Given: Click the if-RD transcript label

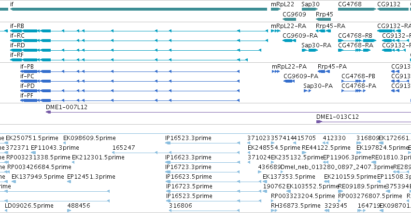Looking at the screenshot, I should pos(17,45).
